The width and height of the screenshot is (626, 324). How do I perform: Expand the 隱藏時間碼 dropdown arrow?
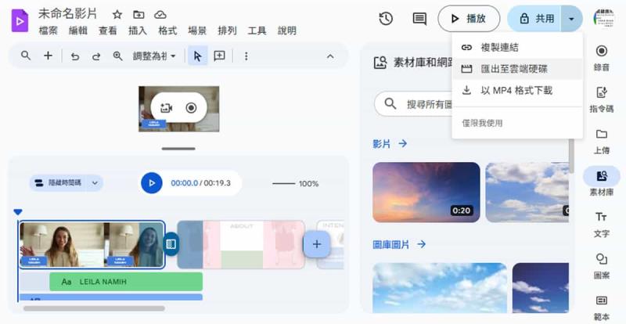click(x=95, y=183)
